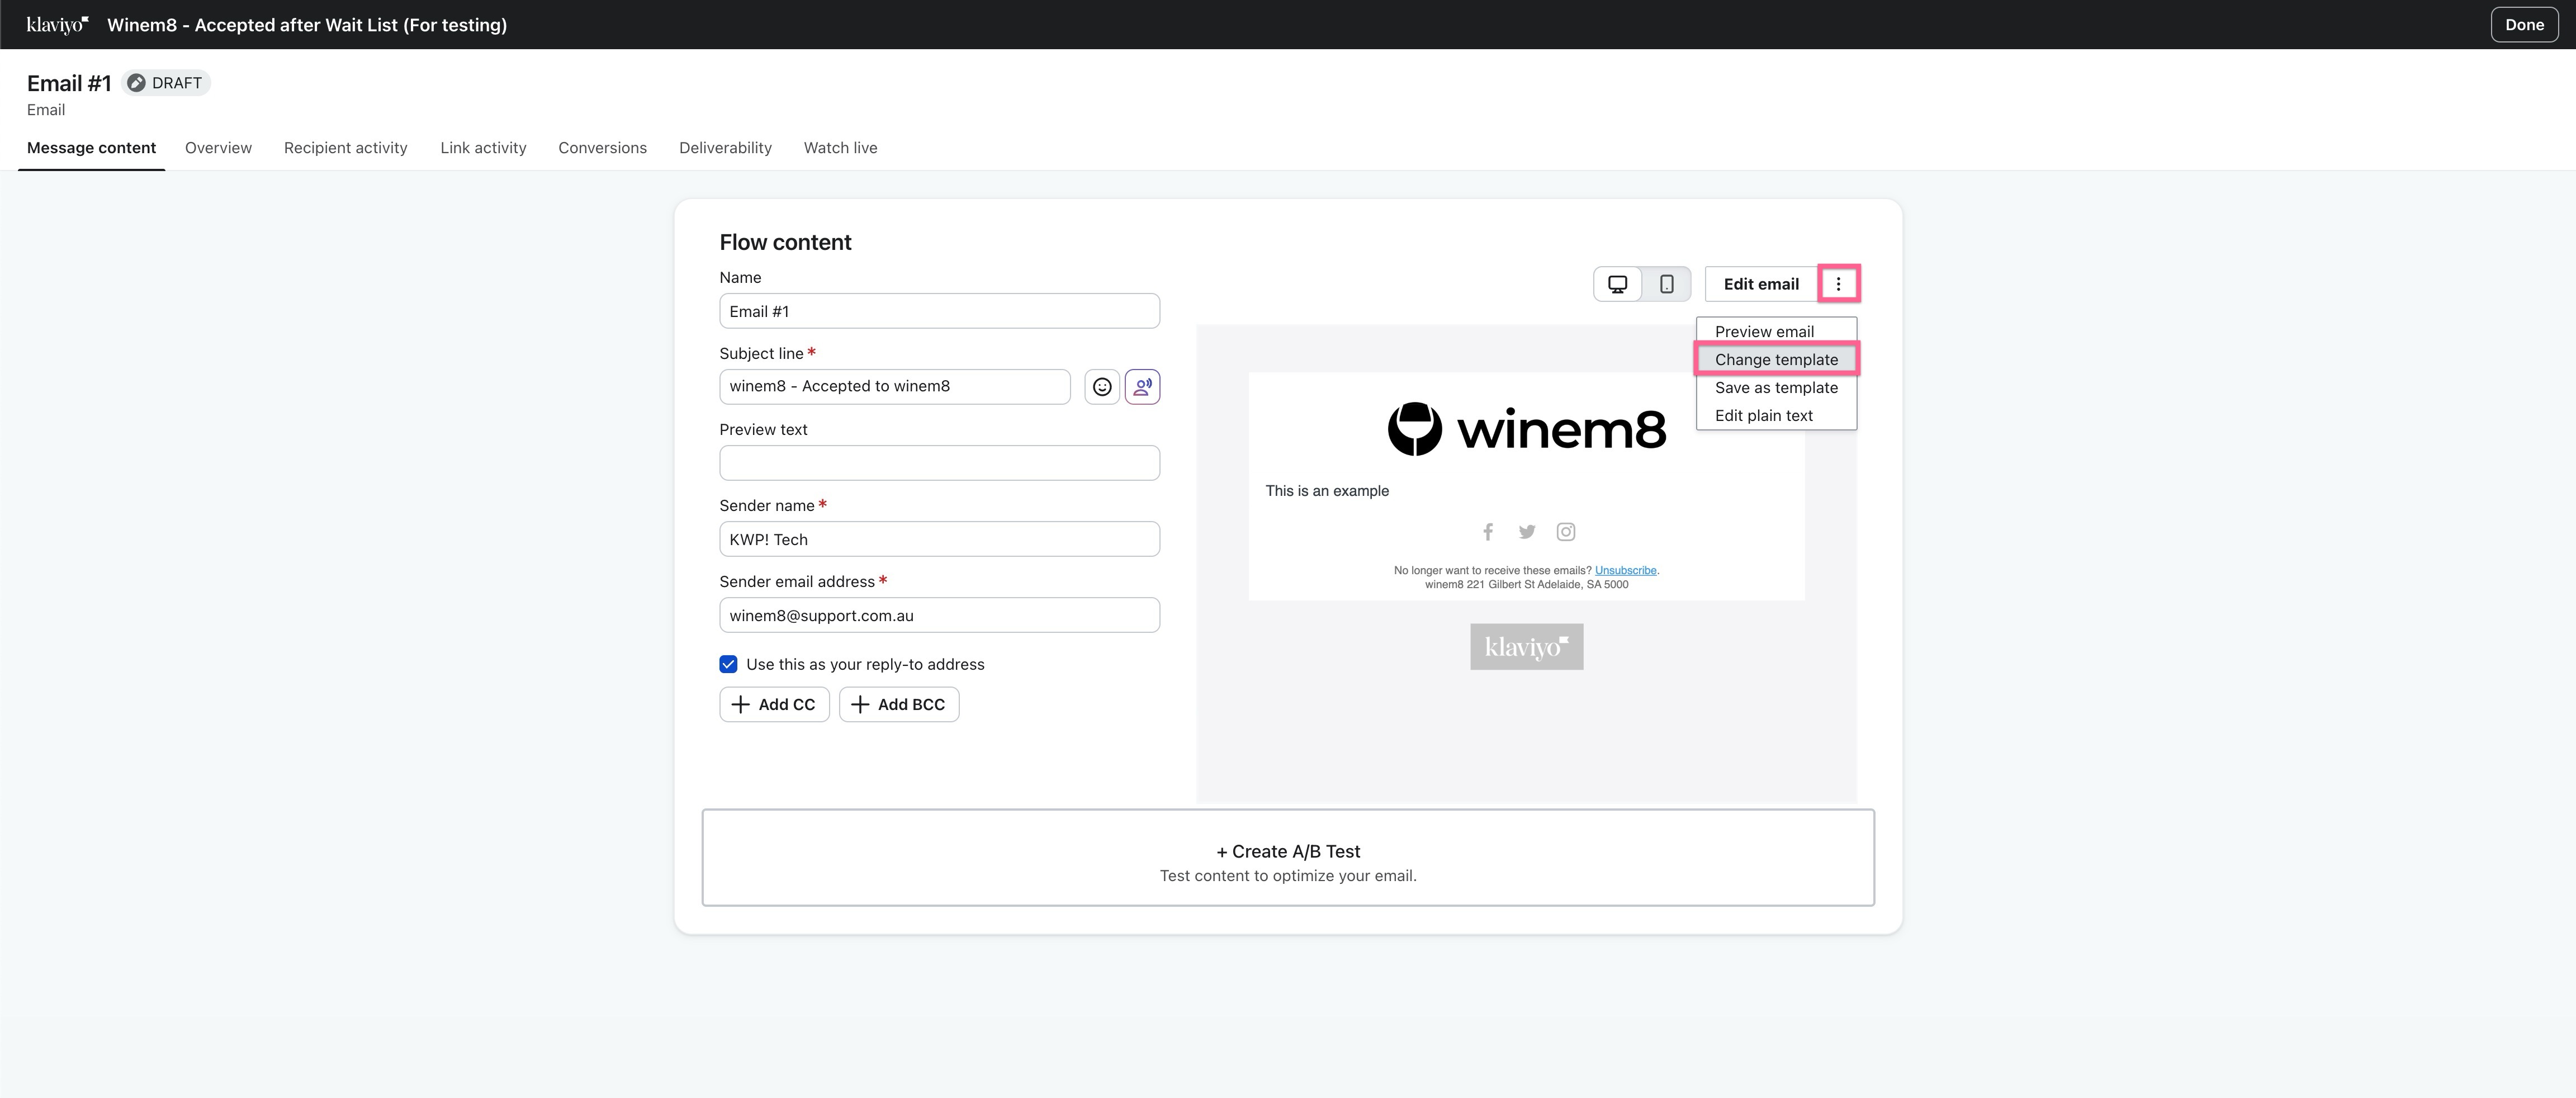Click the flow title Winem8 - Accepted after Wait List
The width and height of the screenshot is (2576, 1098).
307,25
